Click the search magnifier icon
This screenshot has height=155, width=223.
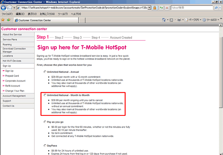coord(216,8)
